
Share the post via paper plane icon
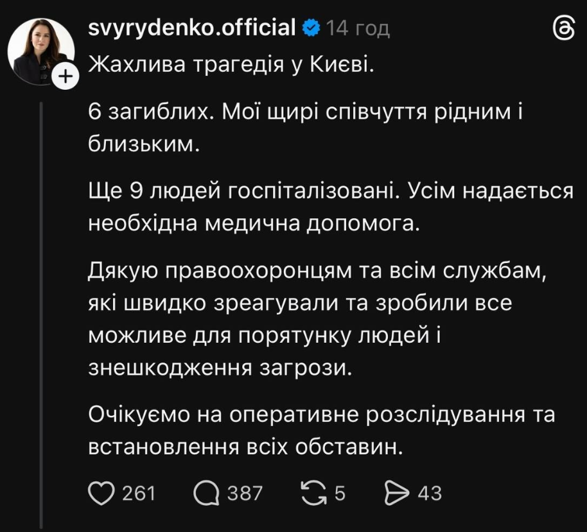396,493
